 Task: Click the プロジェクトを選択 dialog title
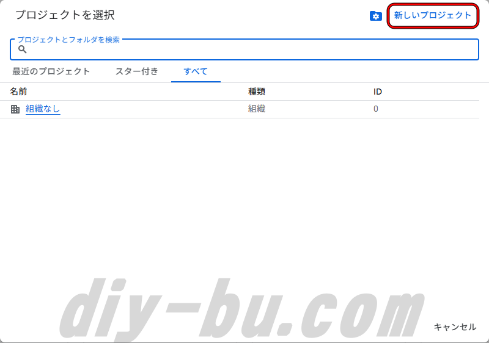click(x=65, y=15)
